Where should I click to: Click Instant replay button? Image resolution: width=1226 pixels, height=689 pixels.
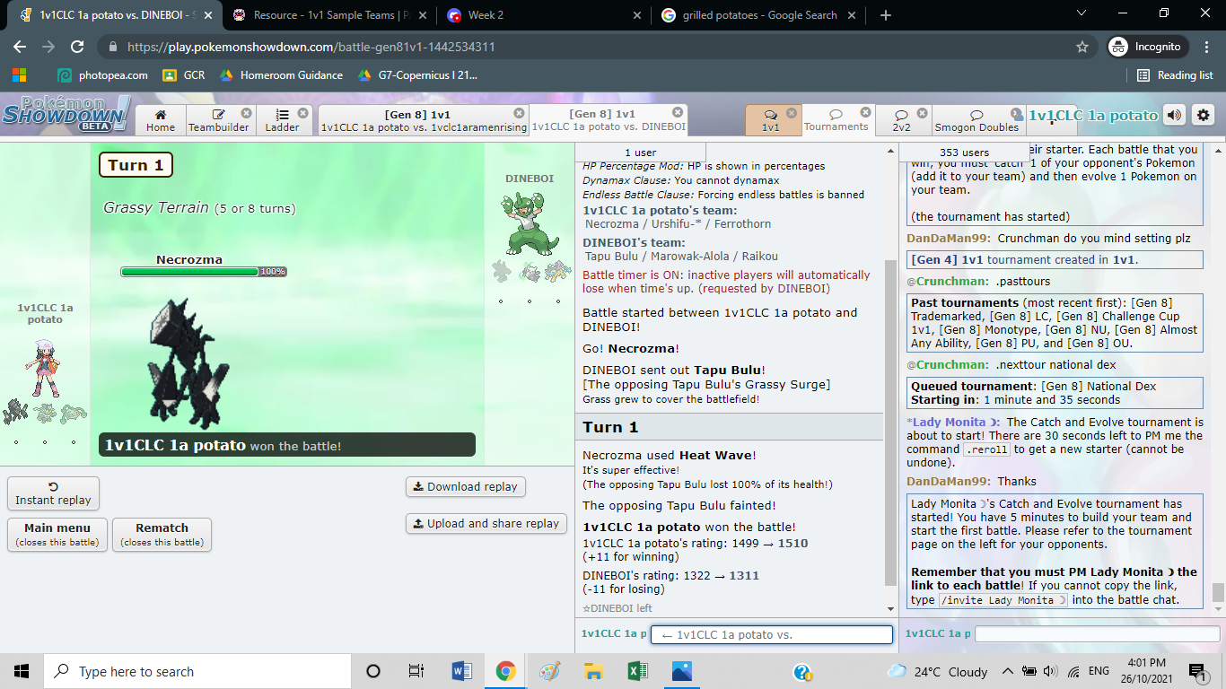click(53, 493)
